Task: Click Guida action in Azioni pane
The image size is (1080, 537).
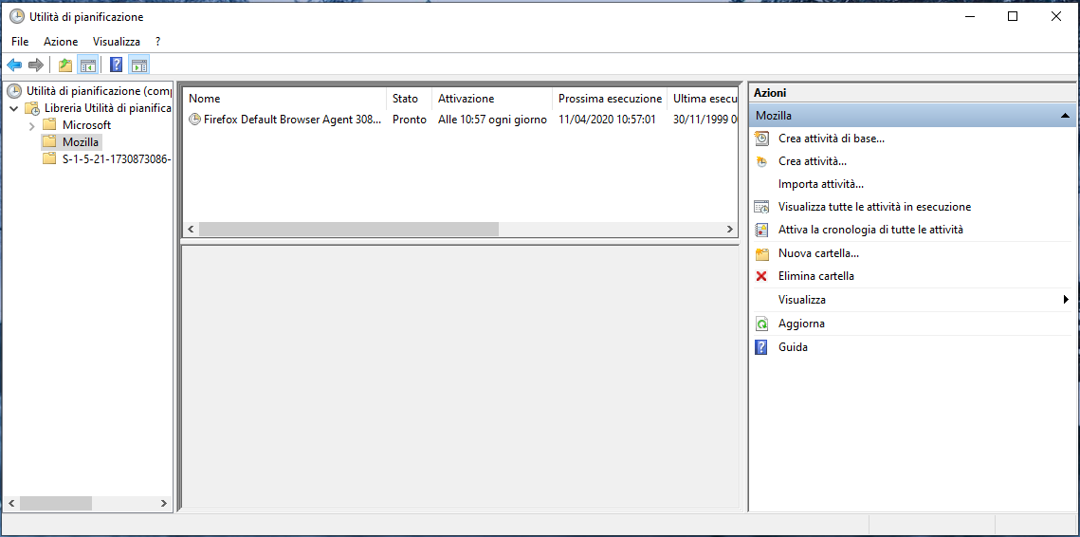Action: [793, 347]
